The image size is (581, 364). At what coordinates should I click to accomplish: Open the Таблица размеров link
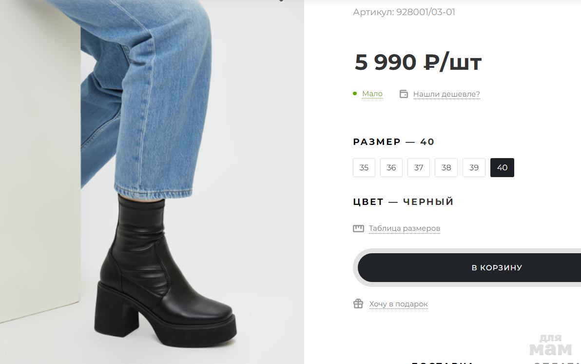pyautogui.click(x=404, y=228)
